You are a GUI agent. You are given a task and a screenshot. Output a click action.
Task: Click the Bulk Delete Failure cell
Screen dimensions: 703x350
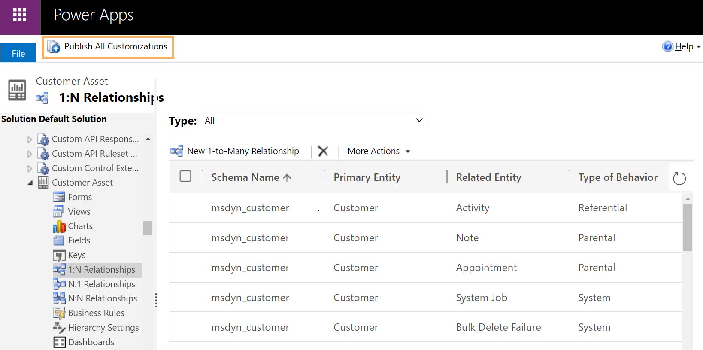pyautogui.click(x=498, y=327)
